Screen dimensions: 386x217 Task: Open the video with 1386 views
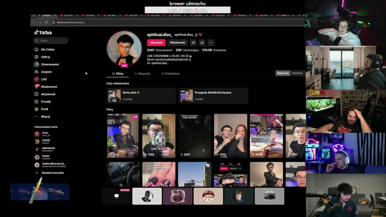click(159, 136)
